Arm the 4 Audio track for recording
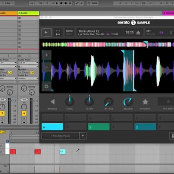 pyautogui.click(x=24, y=123)
